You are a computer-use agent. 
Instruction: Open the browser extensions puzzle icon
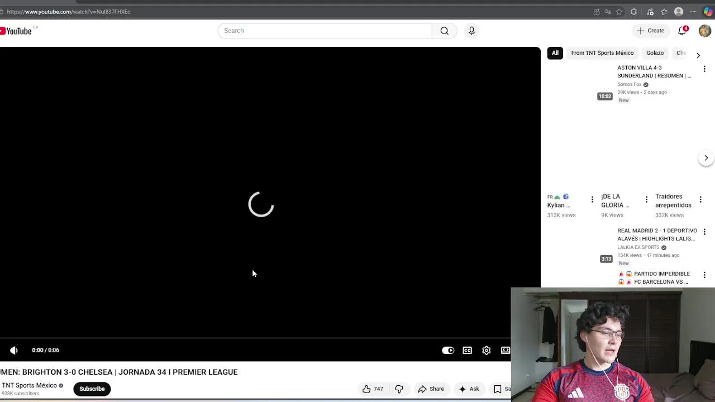pyautogui.click(x=633, y=12)
